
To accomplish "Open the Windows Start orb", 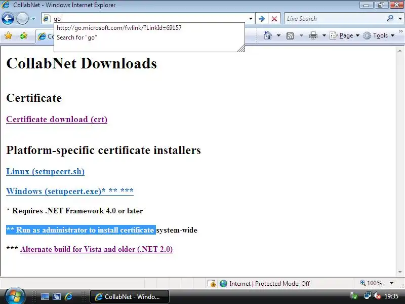I will pyautogui.click(x=15, y=296).
